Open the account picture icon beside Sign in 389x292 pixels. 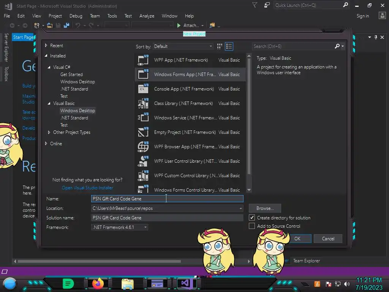pyautogui.click(x=382, y=16)
